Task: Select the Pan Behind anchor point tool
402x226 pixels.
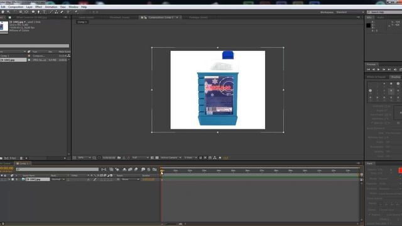Action: (x=26, y=12)
